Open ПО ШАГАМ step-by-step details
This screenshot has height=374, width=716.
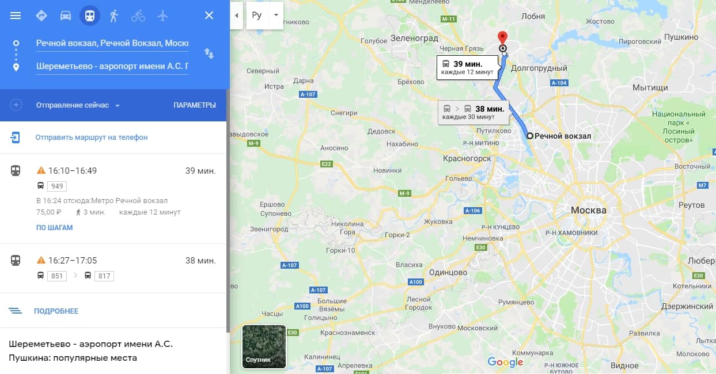55,228
